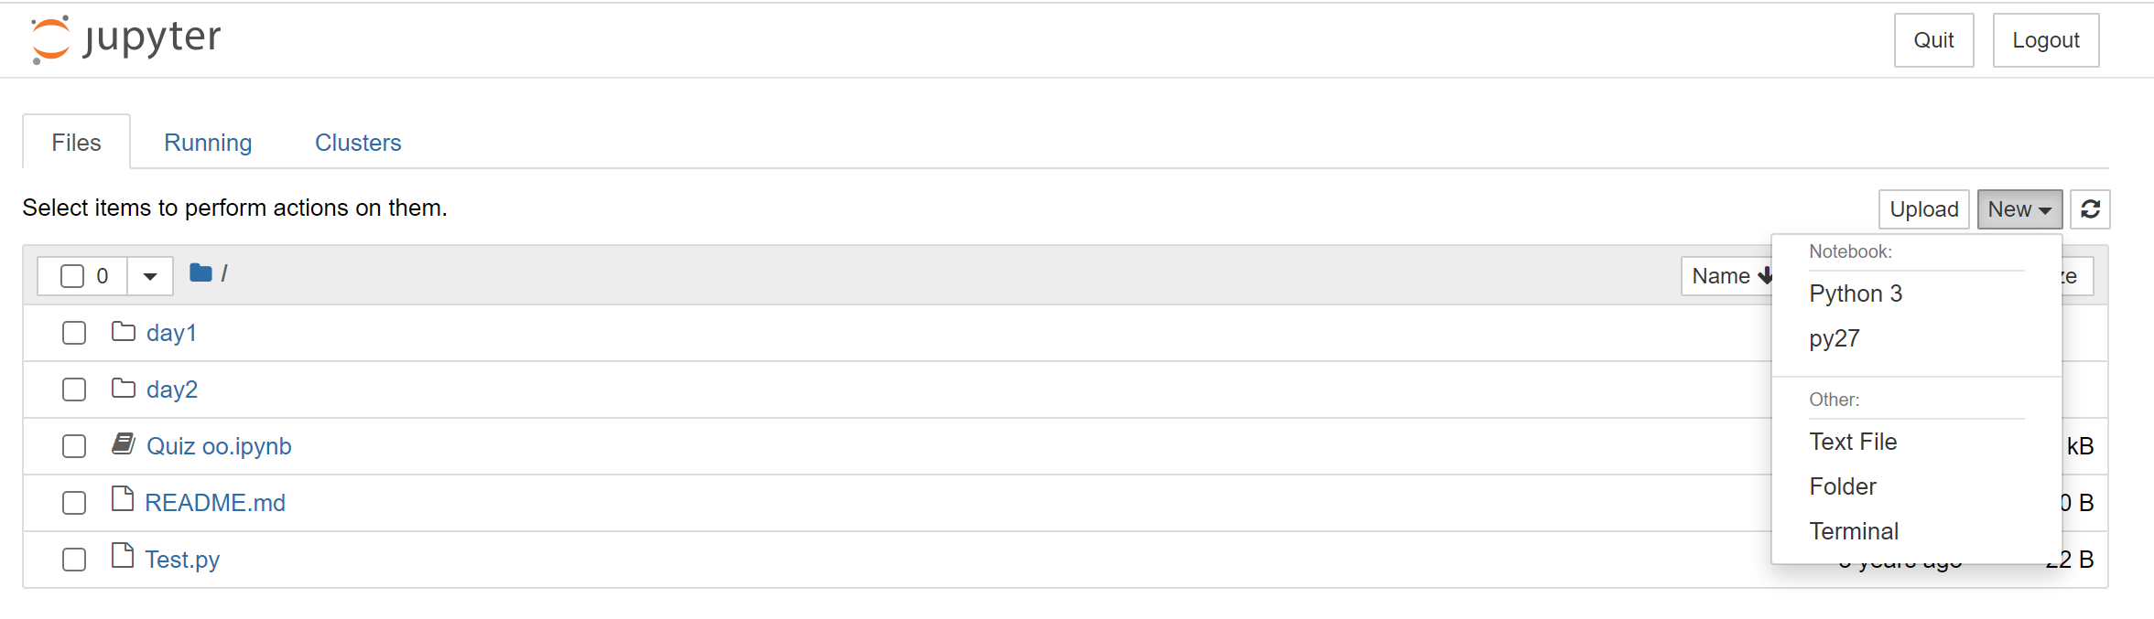This screenshot has width=2154, height=619.
Task: Select Python 3 from the Notebook menu
Action: [1856, 293]
